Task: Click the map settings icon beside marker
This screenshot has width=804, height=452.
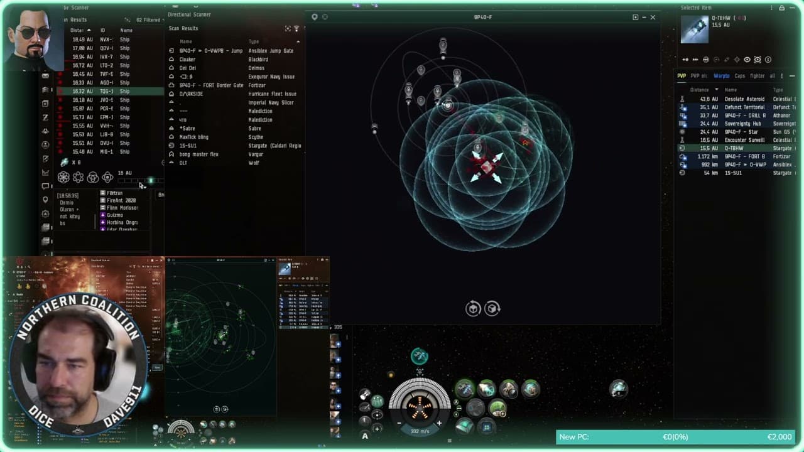Action: point(325,17)
